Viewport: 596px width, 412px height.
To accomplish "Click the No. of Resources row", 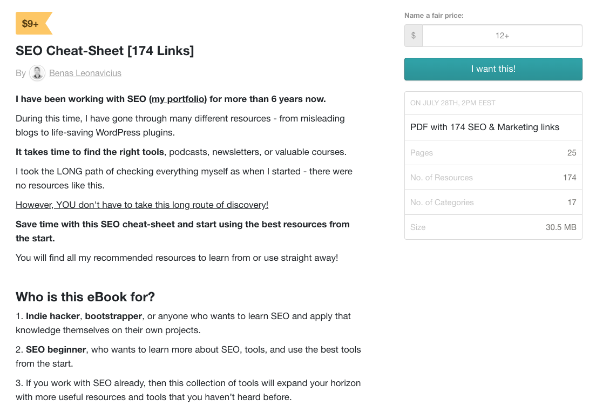I will (493, 177).
